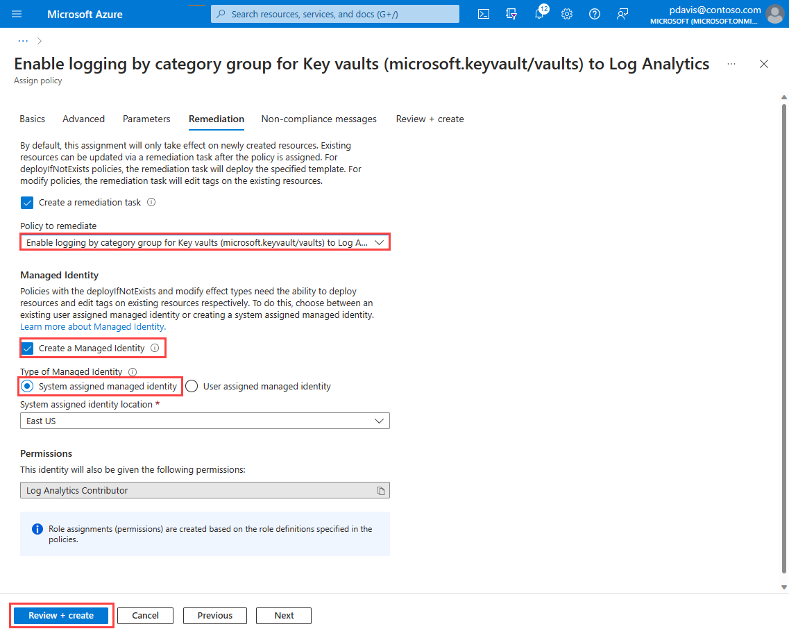Open the notifications bell
This screenshot has height=638, width=789.
pos(539,14)
